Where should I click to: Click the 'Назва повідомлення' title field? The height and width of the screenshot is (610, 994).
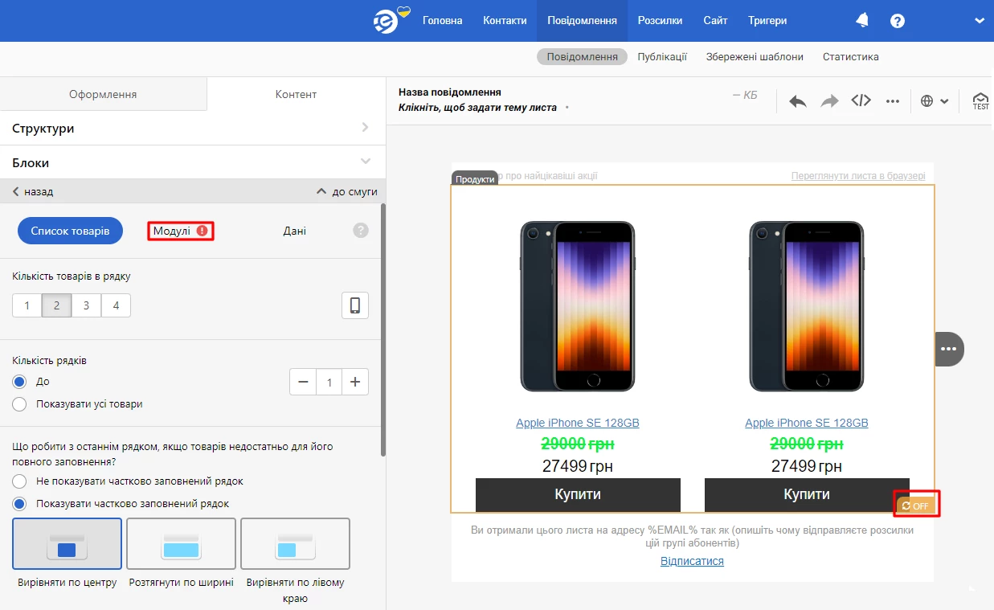(x=450, y=92)
